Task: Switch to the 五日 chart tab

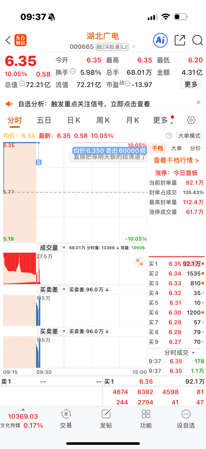Action: click(44, 120)
